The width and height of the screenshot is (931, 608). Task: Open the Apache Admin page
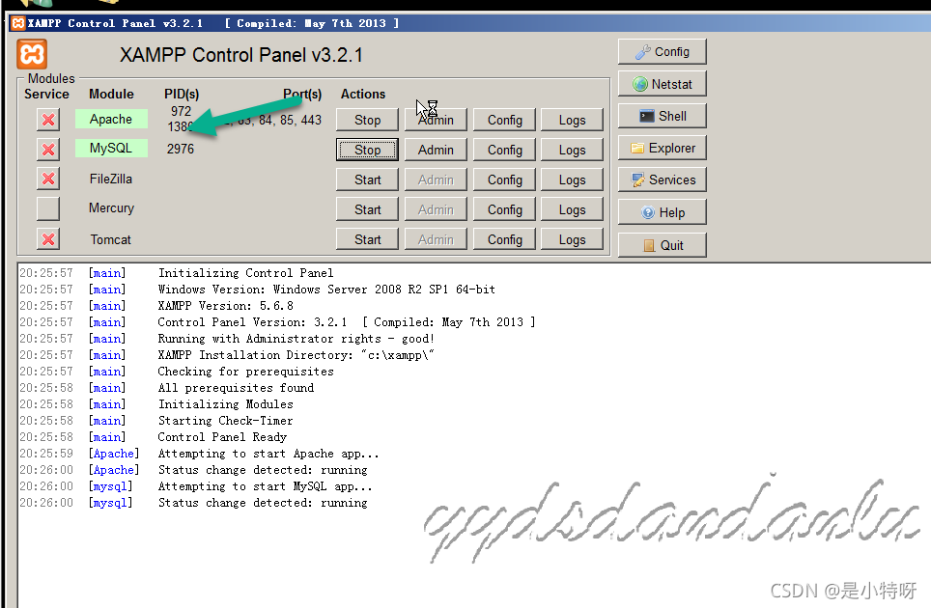(436, 120)
